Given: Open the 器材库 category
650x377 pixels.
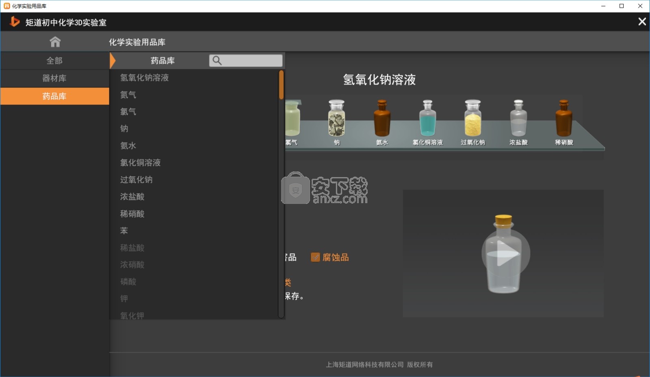Looking at the screenshot, I should pyautogui.click(x=54, y=78).
